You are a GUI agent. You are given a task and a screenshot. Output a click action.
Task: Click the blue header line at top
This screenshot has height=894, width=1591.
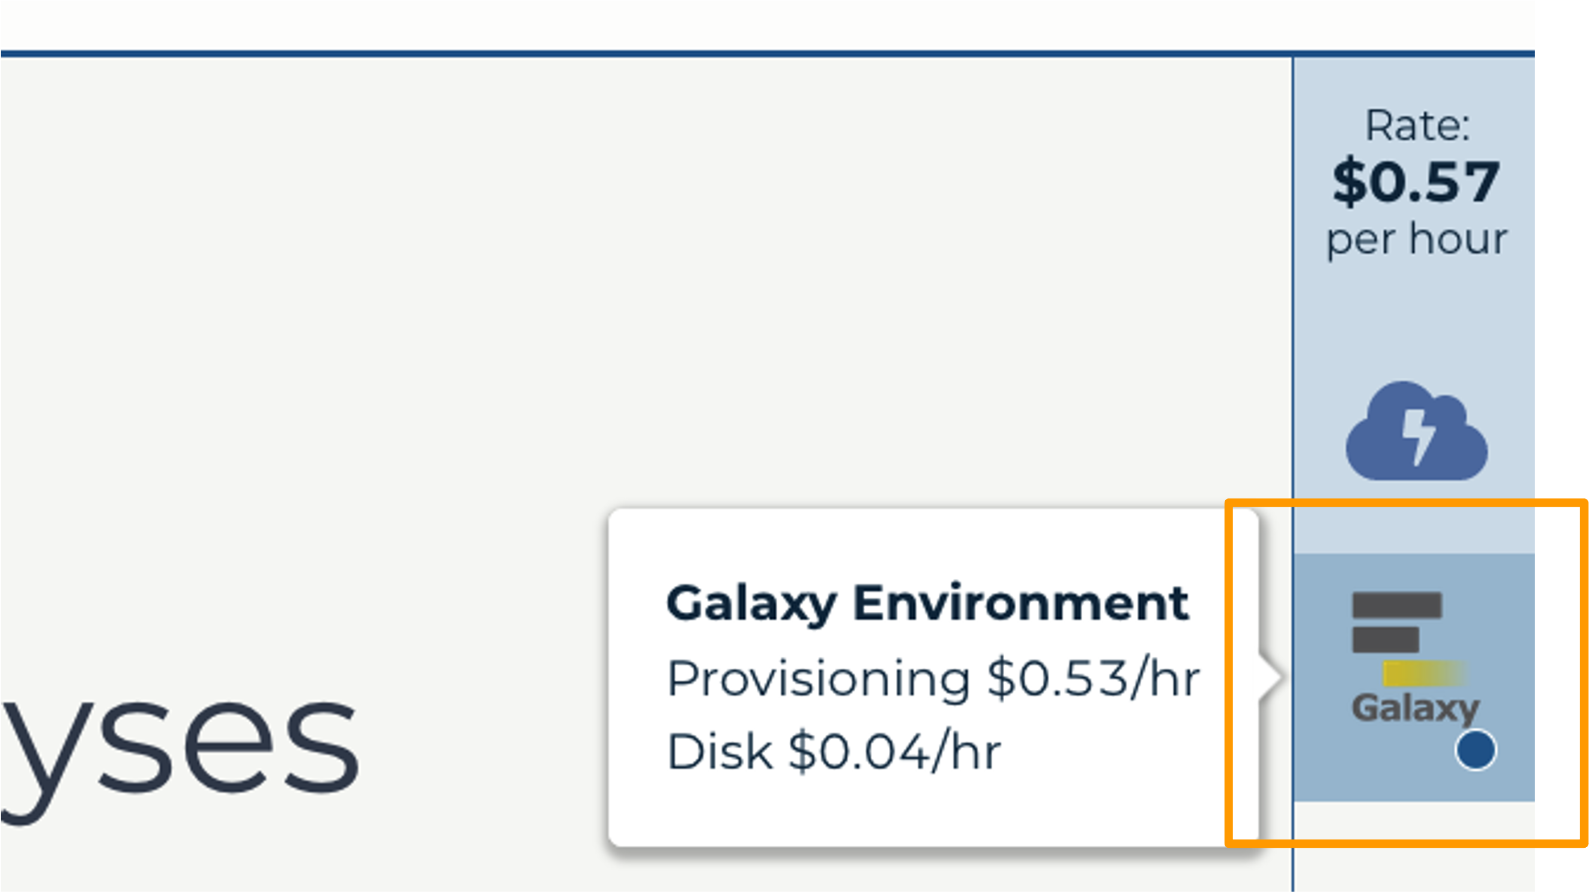pos(768,53)
